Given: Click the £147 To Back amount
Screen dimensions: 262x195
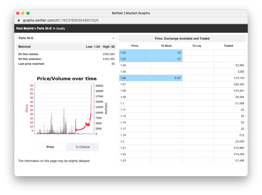Looking at the screenshot, I should pyautogui.click(x=178, y=78).
